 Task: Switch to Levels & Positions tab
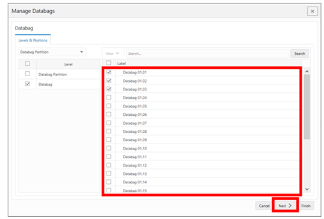[x=33, y=40]
